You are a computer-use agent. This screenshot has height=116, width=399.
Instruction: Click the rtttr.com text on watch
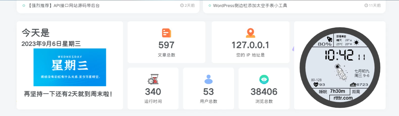pos(343,98)
